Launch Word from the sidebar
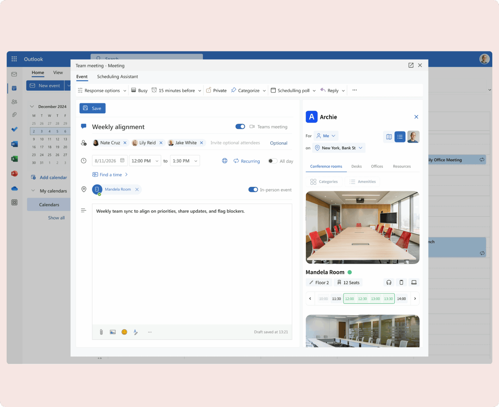The width and height of the screenshot is (499, 407). (14, 144)
